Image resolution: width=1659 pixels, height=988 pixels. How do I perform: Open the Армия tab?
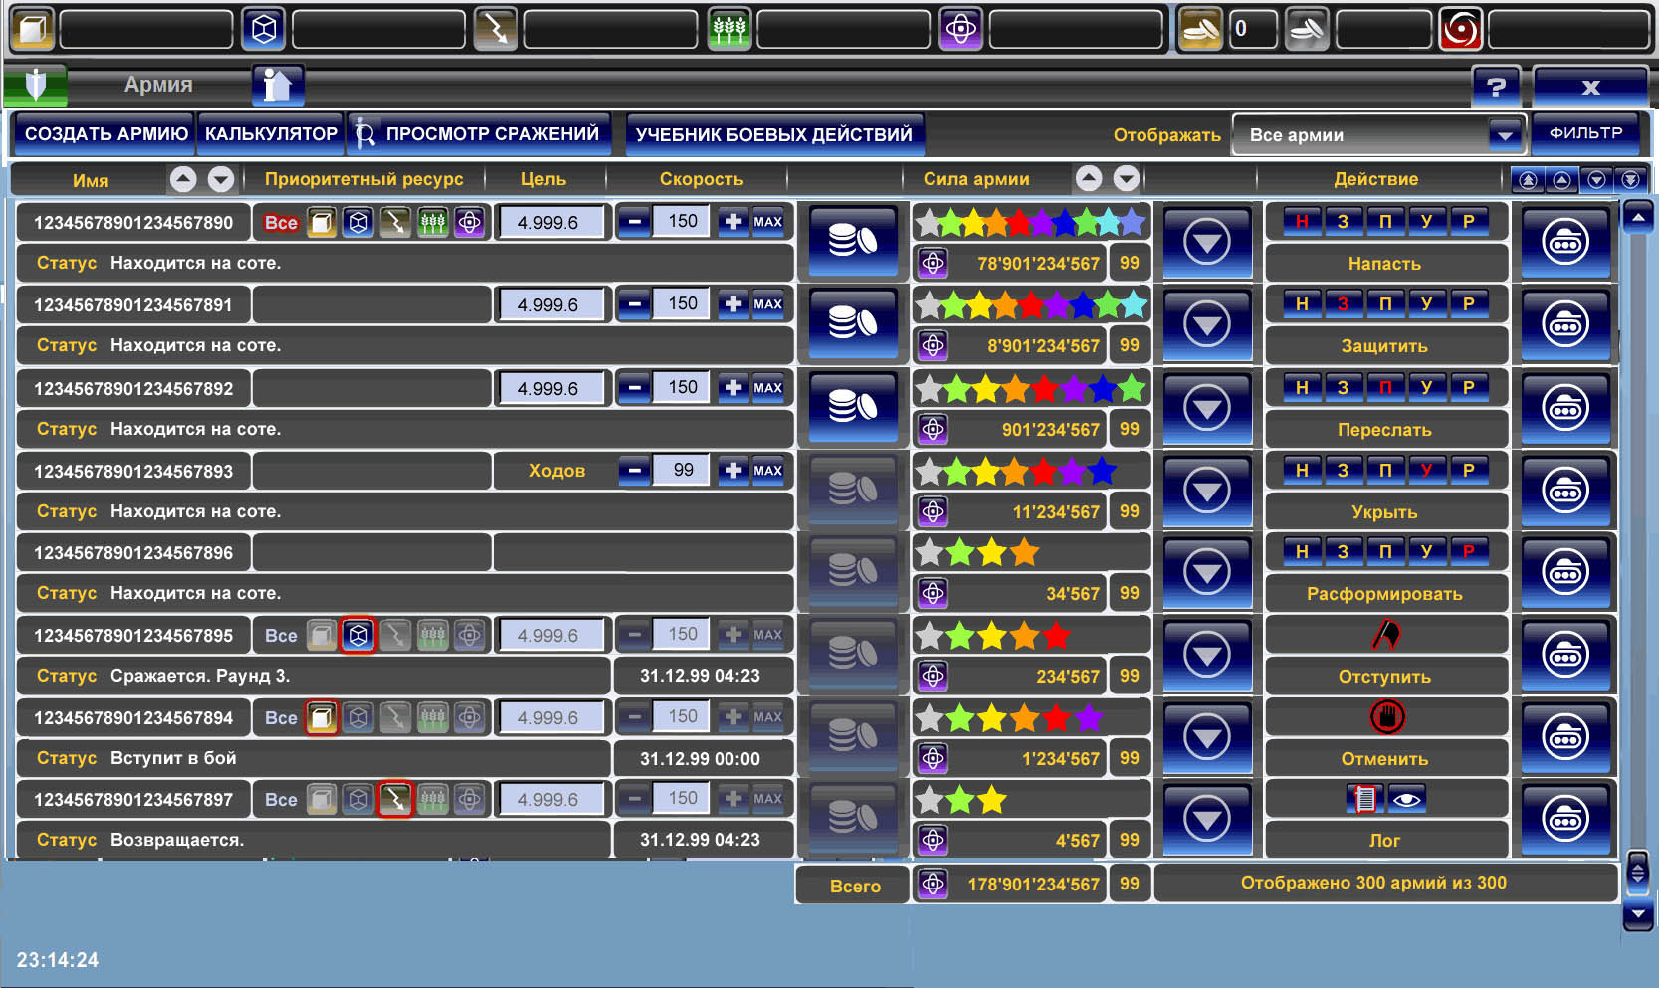(x=157, y=86)
